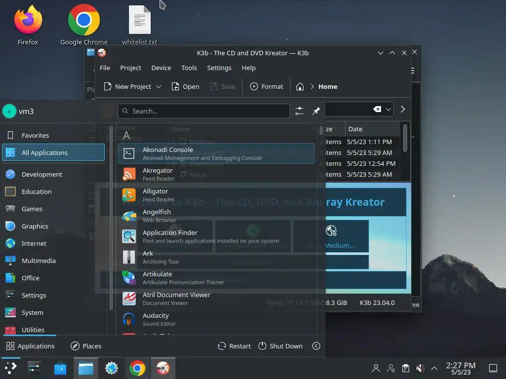Switch to Applications tab at launcher bottom
Viewport: 506px width, 379px height.
tap(30, 346)
